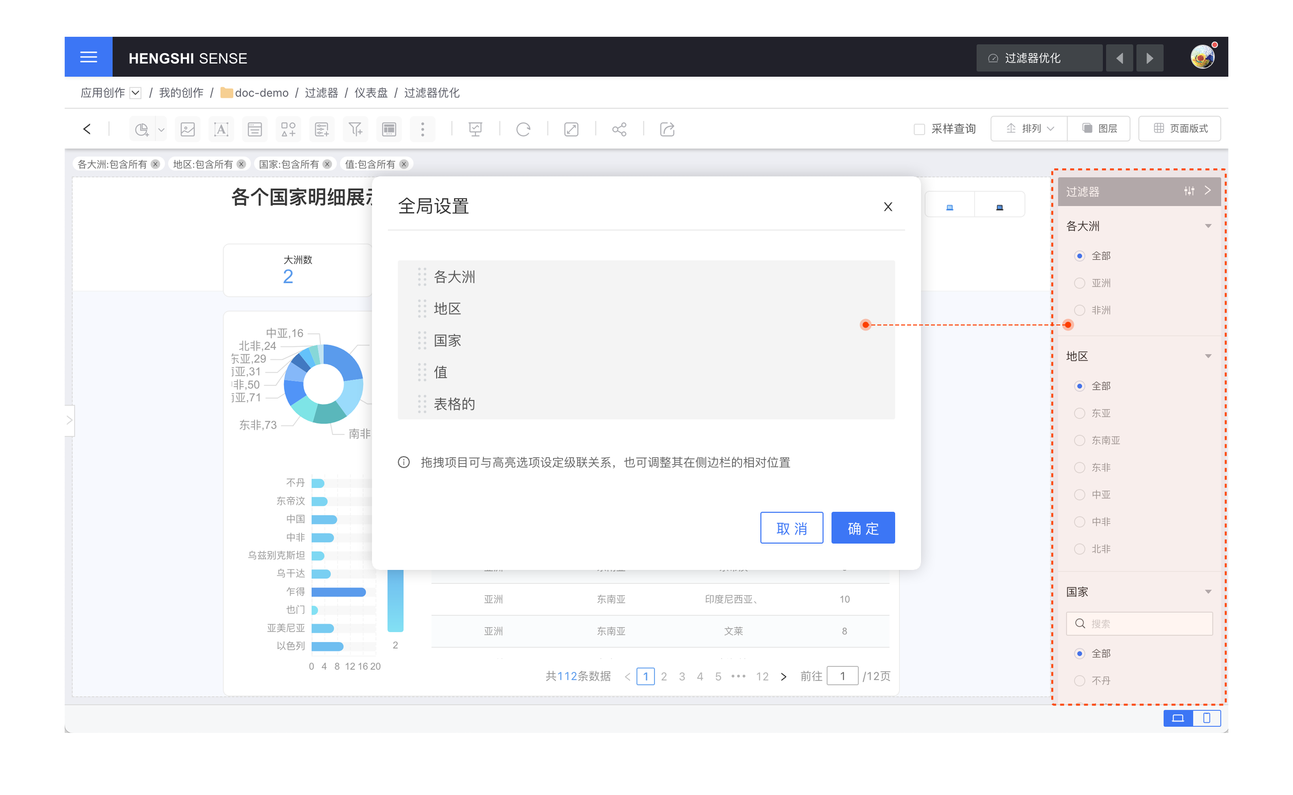Enable the 采样查询 checkbox
Screen dimensions: 1293x795
click(x=920, y=129)
